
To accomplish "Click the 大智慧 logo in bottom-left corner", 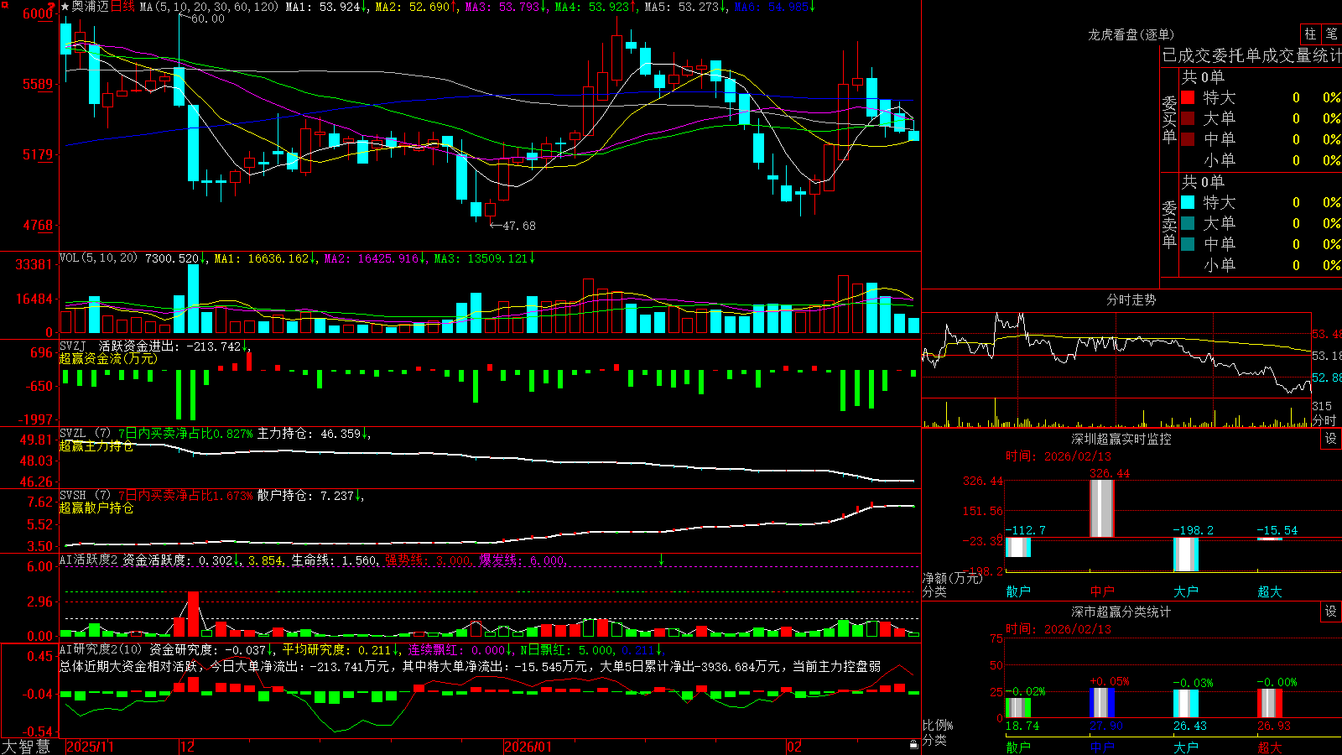I will click(x=26, y=747).
